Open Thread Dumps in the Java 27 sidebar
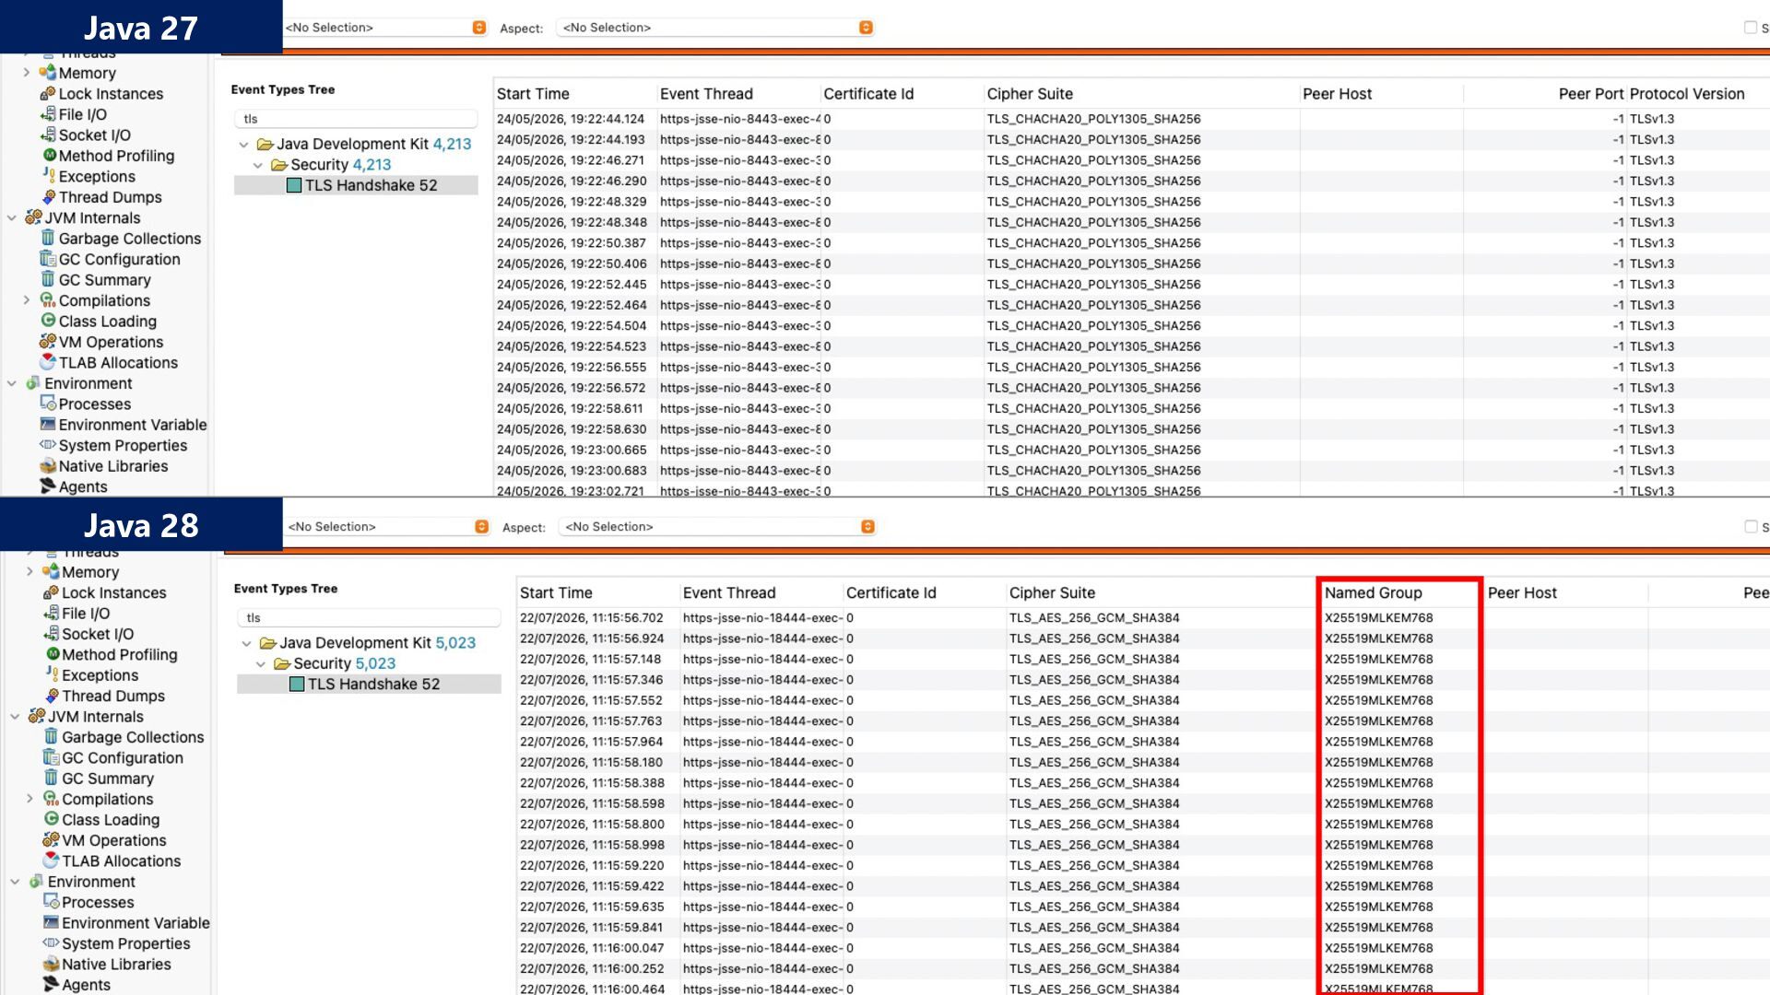Viewport: 1770px width, 995px height. (x=110, y=197)
